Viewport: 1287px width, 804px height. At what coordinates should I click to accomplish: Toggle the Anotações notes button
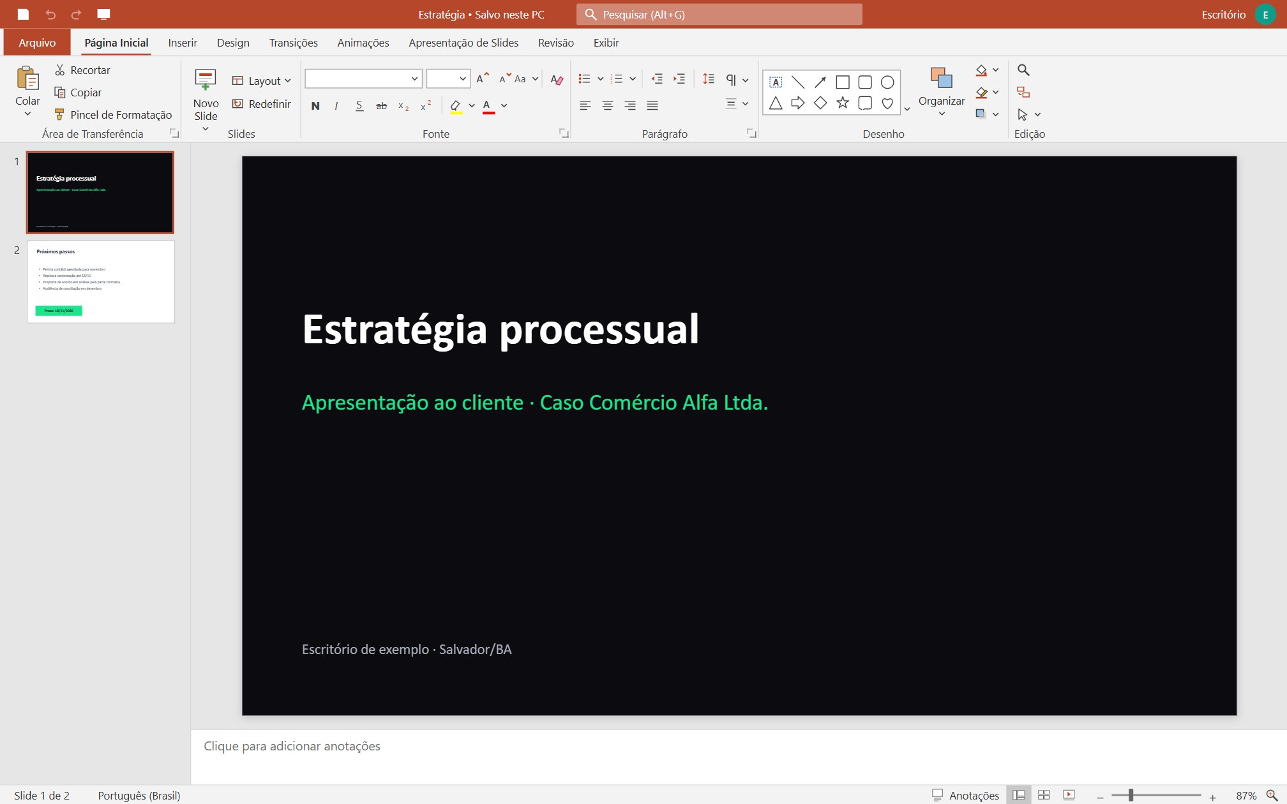pos(965,795)
